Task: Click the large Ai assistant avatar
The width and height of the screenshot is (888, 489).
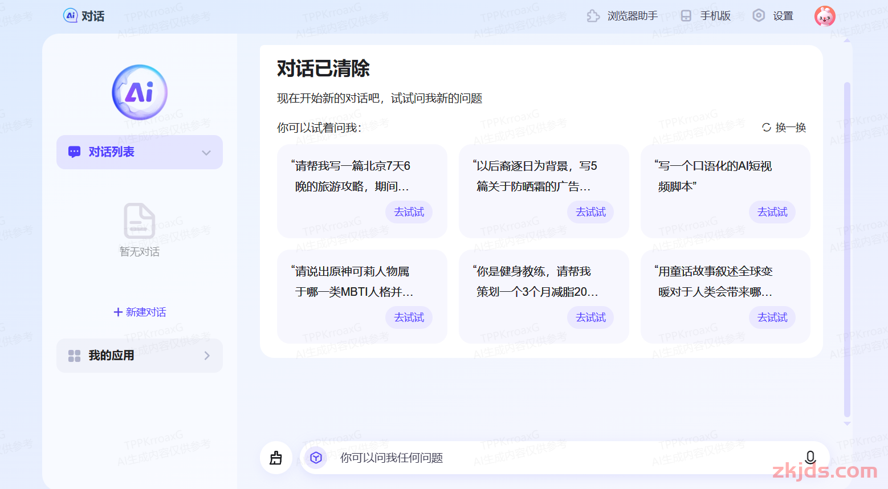Action: (x=140, y=92)
